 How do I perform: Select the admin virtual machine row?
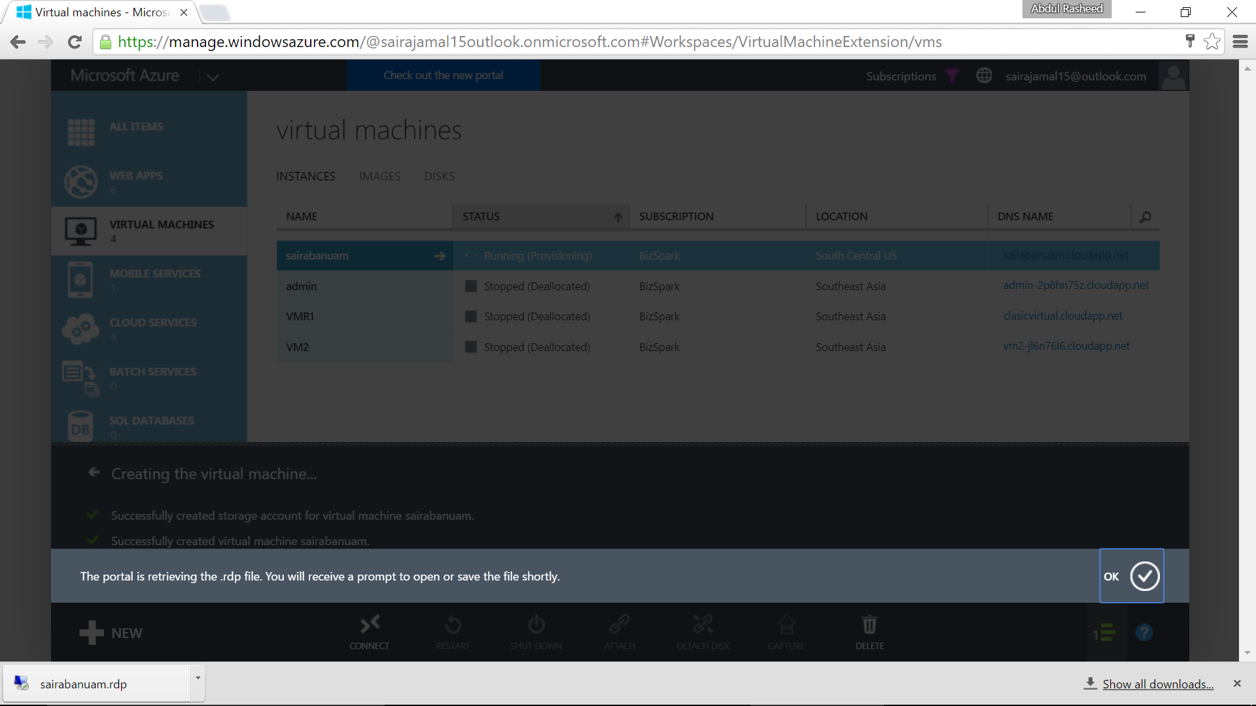pos(718,286)
